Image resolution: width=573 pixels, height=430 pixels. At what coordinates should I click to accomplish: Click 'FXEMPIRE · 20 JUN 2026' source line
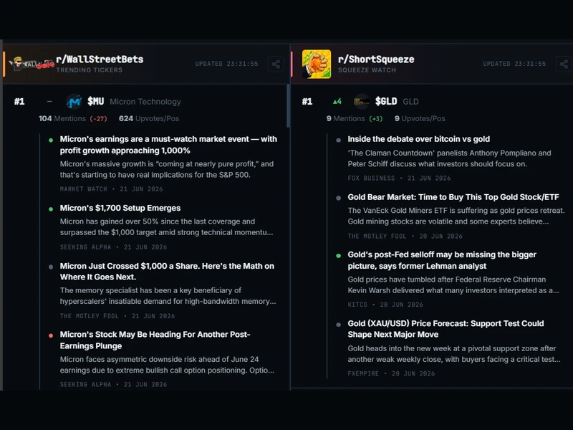[x=391, y=373]
